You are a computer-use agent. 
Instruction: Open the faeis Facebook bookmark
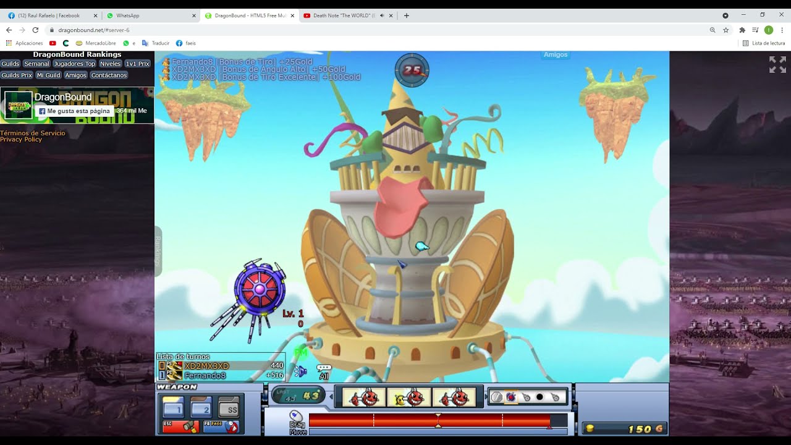[x=186, y=43]
